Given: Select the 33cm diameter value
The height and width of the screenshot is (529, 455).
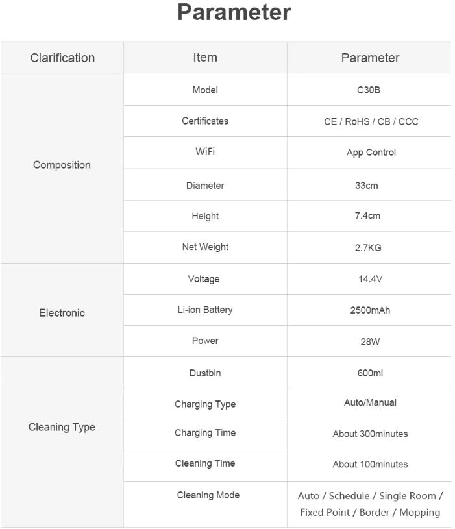Looking at the screenshot, I should click(x=366, y=186).
